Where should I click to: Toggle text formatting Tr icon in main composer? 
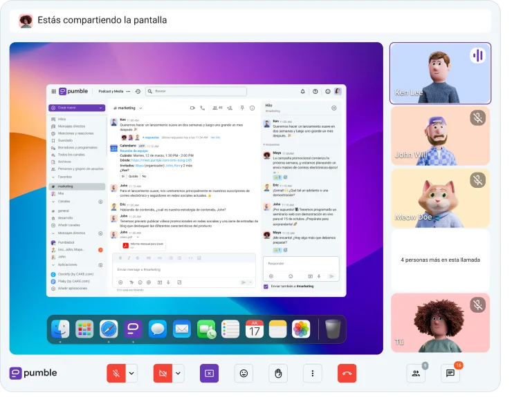pos(131,282)
